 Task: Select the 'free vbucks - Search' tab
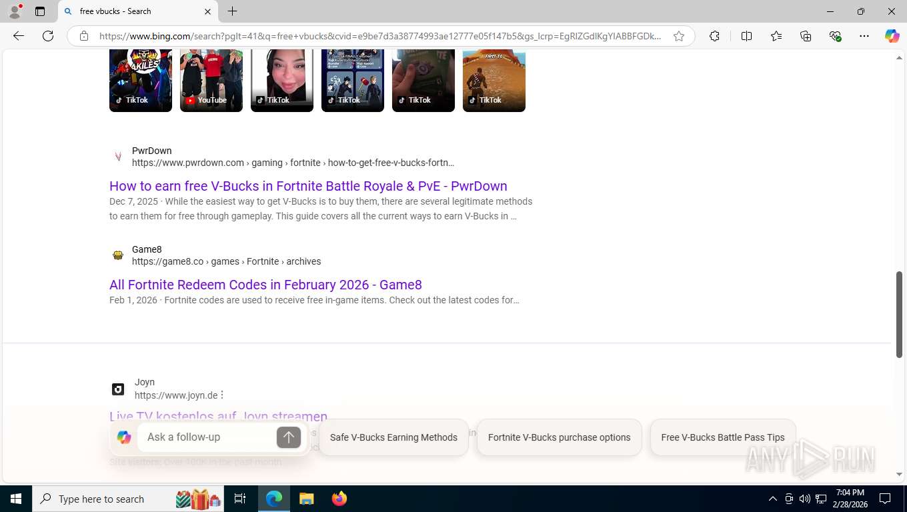pos(138,11)
